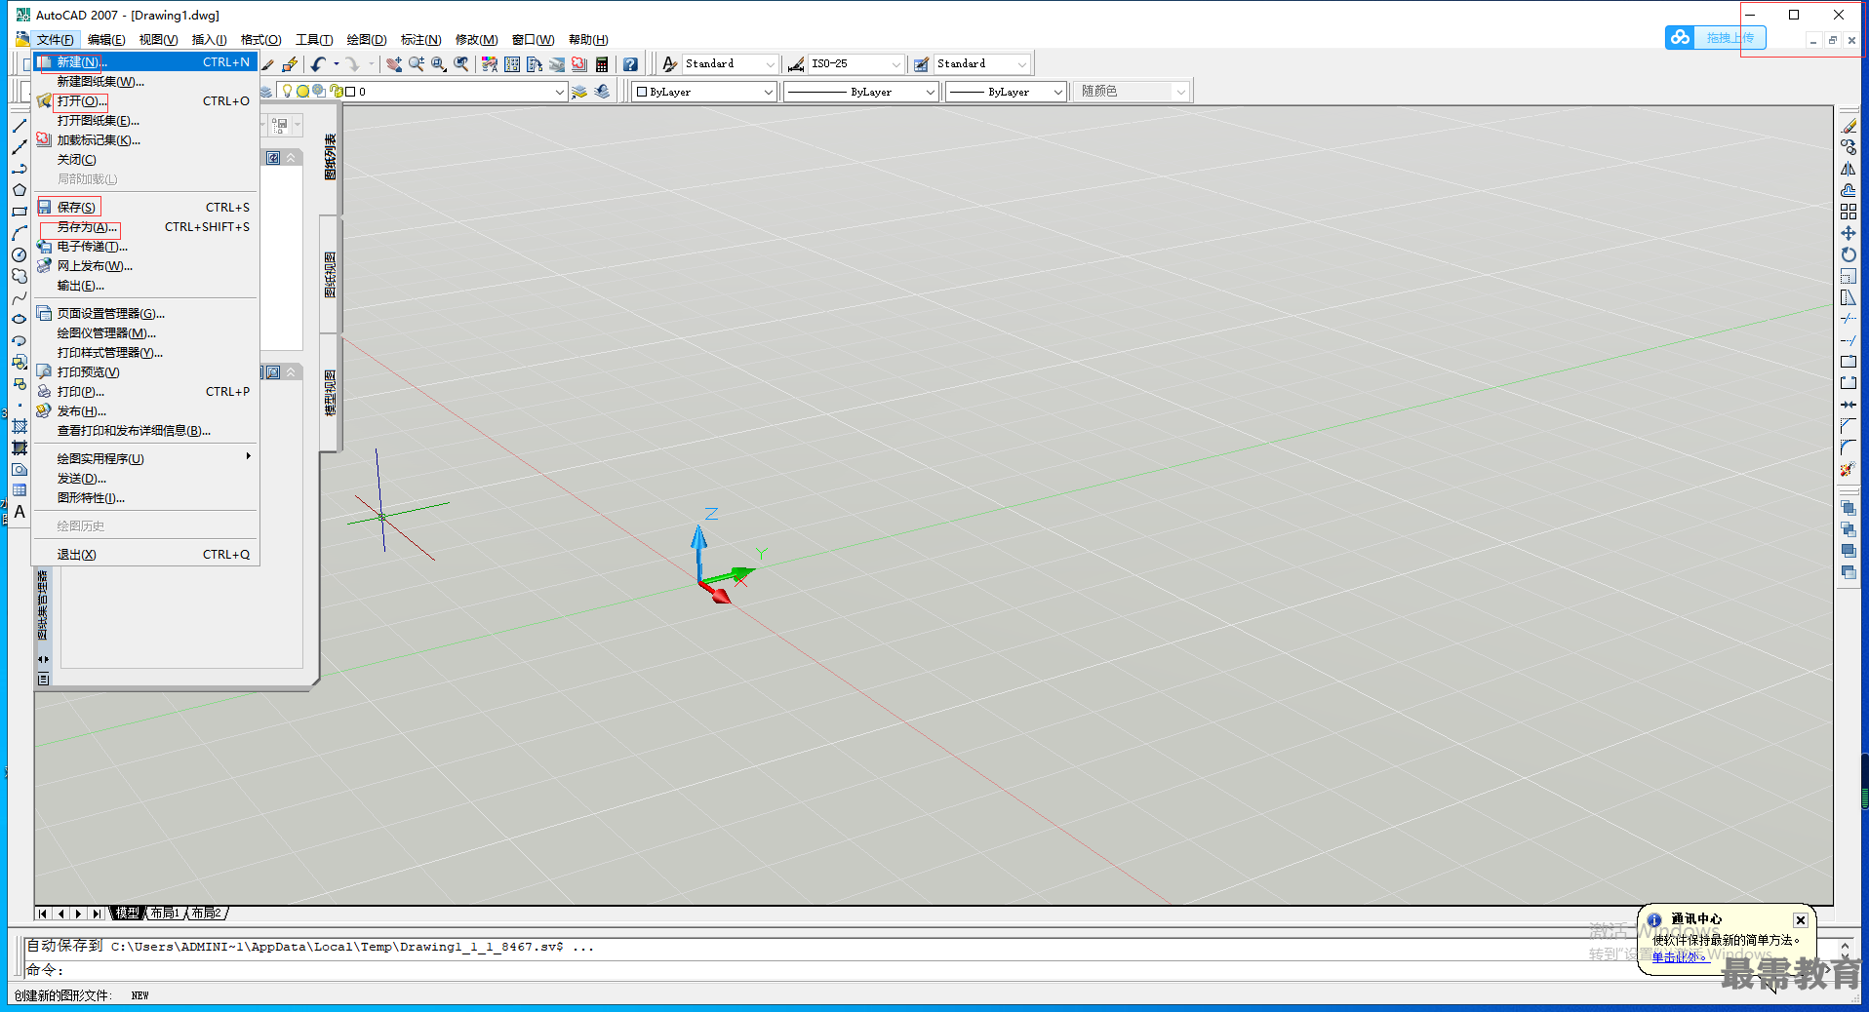Open the layer list dropdown
Image resolution: width=1869 pixels, height=1012 pixels.
pyautogui.click(x=559, y=92)
